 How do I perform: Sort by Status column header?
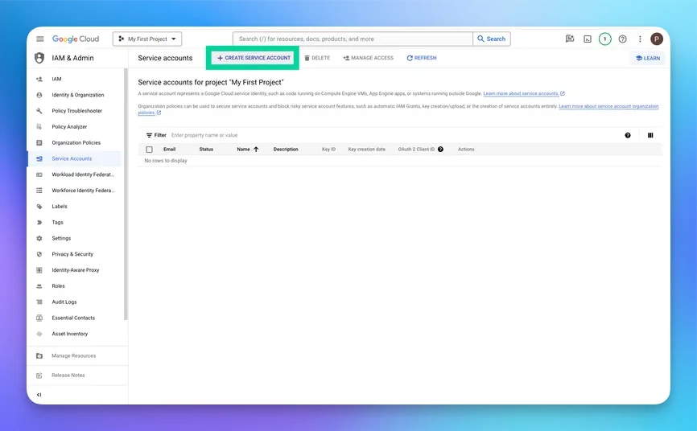(206, 150)
